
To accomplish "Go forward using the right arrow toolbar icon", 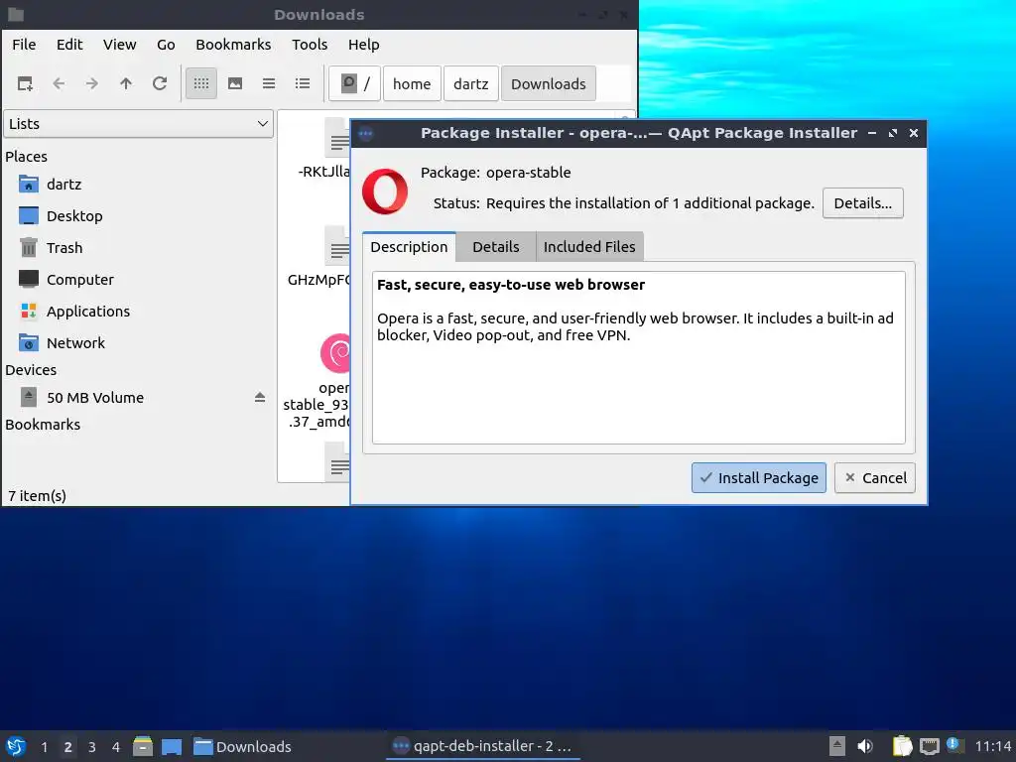I will pyautogui.click(x=92, y=83).
